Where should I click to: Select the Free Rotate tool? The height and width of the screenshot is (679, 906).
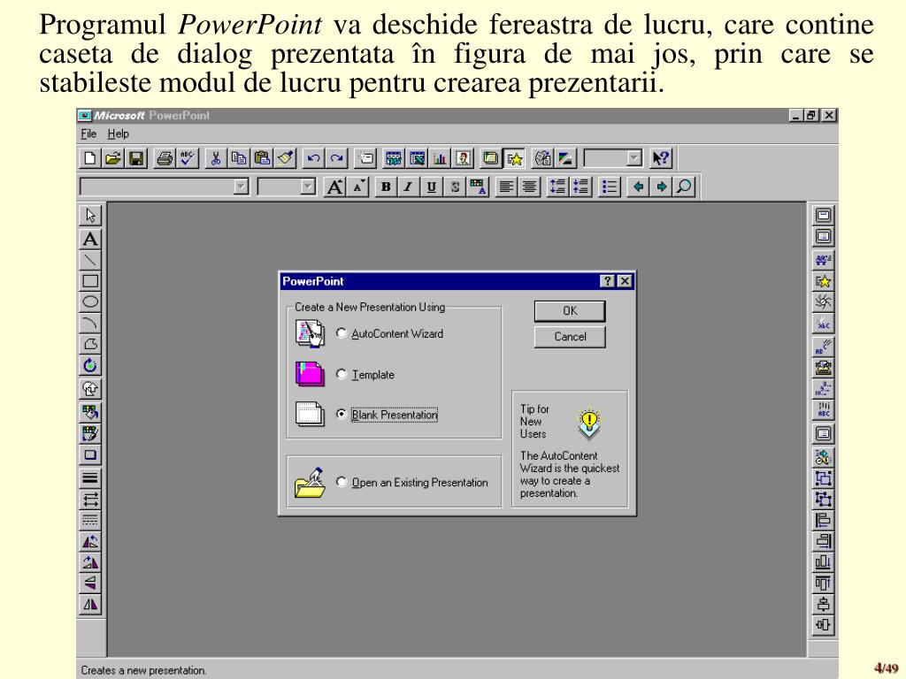tap(90, 366)
